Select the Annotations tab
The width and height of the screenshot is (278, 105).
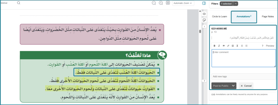244,17
